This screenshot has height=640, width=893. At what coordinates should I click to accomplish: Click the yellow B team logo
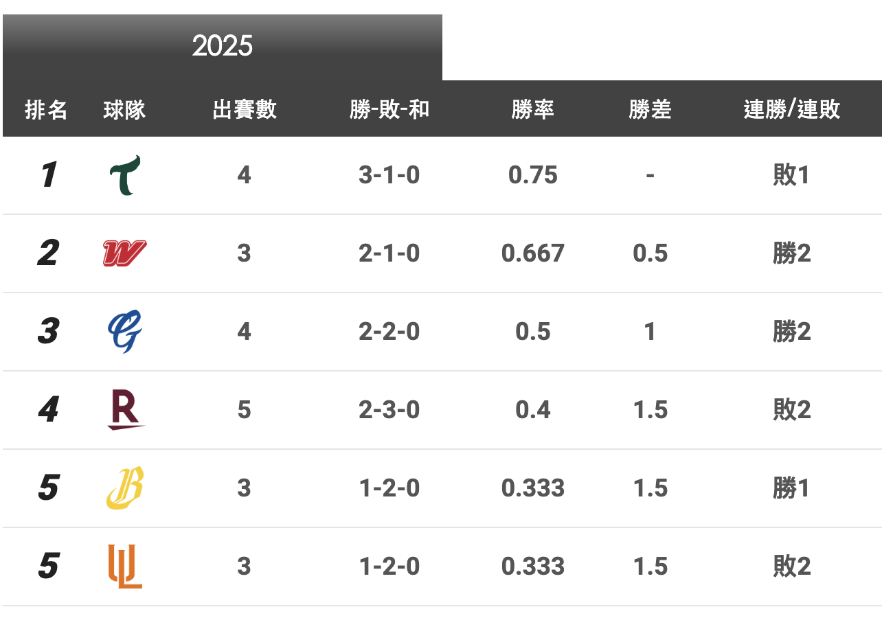pos(124,488)
